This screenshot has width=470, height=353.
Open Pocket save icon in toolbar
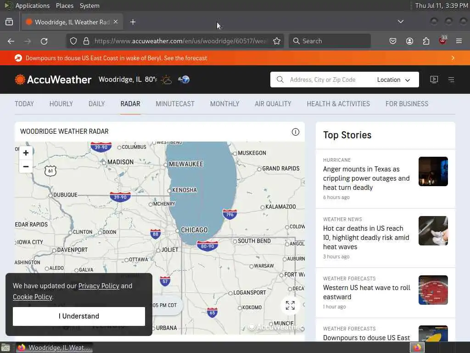tap(393, 41)
